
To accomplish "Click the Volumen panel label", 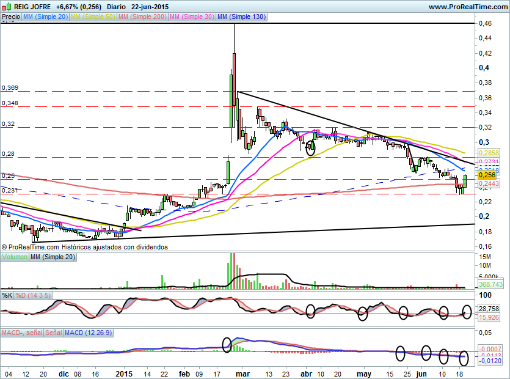I will coord(15,257).
